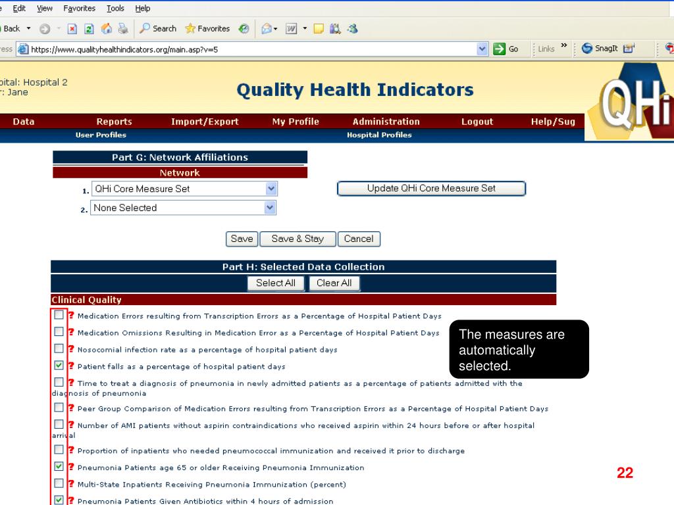
Task: Click help question mark beside Patient falls
Action: [x=71, y=366]
